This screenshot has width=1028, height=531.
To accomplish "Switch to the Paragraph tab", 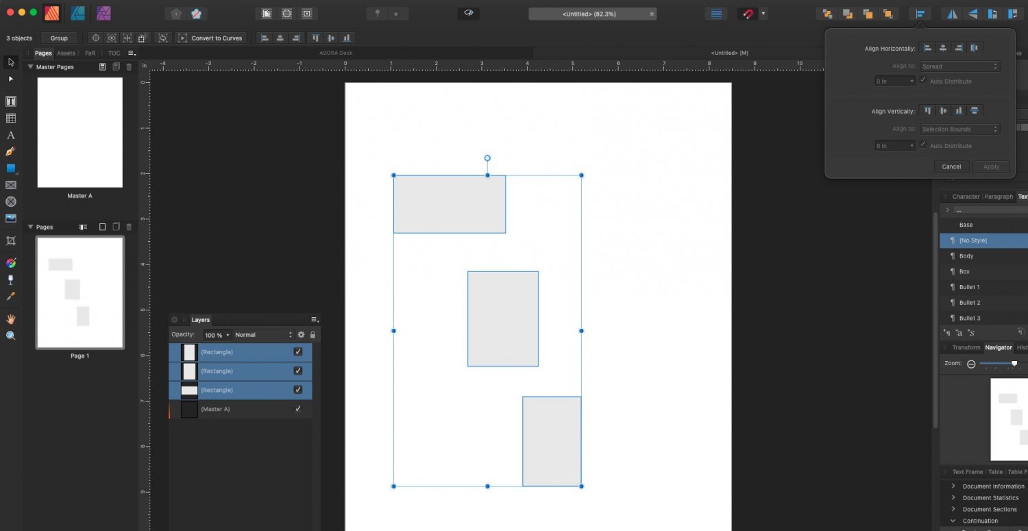I will click(999, 197).
